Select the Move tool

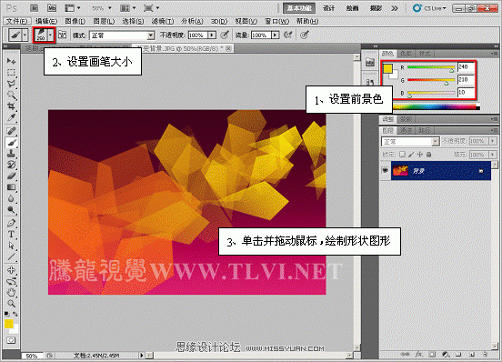(x=11, y=61)
